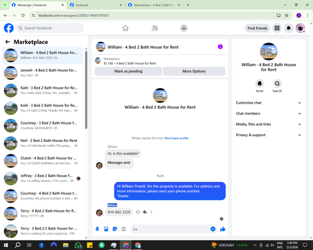Click the 410-842-3326 message bubble

[x=119, y=212]
